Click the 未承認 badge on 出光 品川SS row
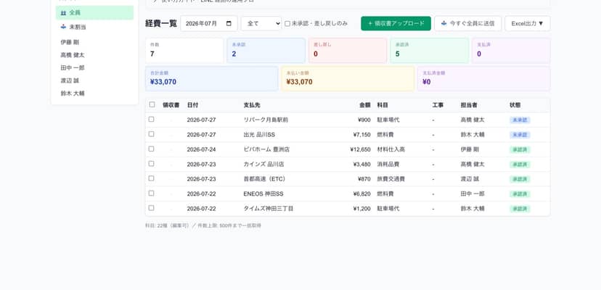The height and width of the screenshot is (290, 601). click(x=520, y=135)
